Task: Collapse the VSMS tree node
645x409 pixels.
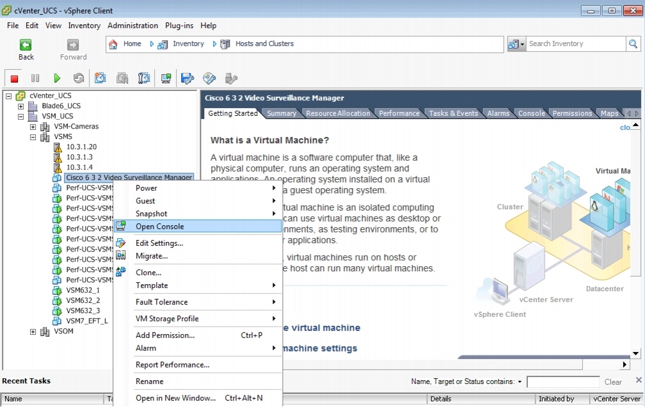Action: click(x=32, y=136)
